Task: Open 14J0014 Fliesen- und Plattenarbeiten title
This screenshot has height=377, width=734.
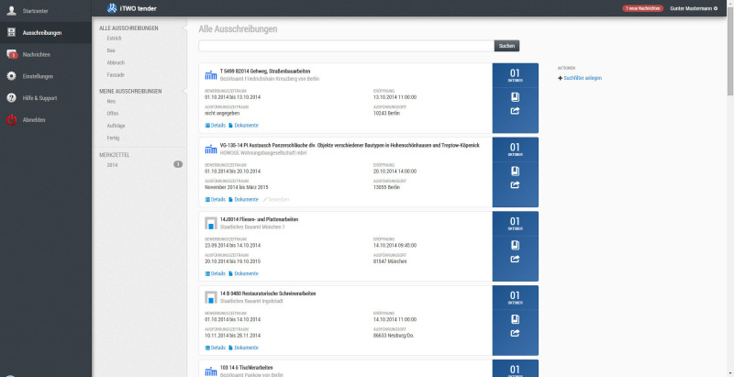Action: (x=259, y=219)
